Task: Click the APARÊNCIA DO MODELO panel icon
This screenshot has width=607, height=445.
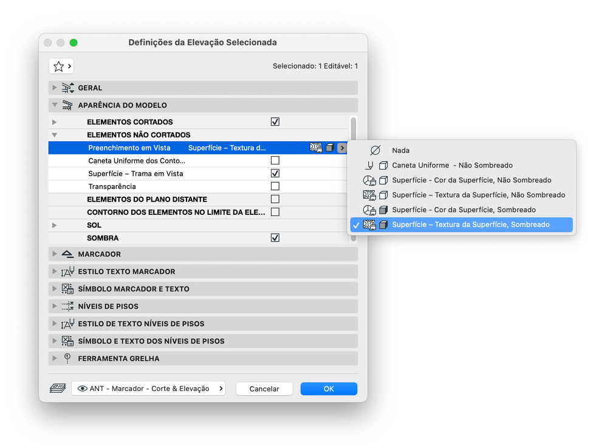Action: click(67, 105)
